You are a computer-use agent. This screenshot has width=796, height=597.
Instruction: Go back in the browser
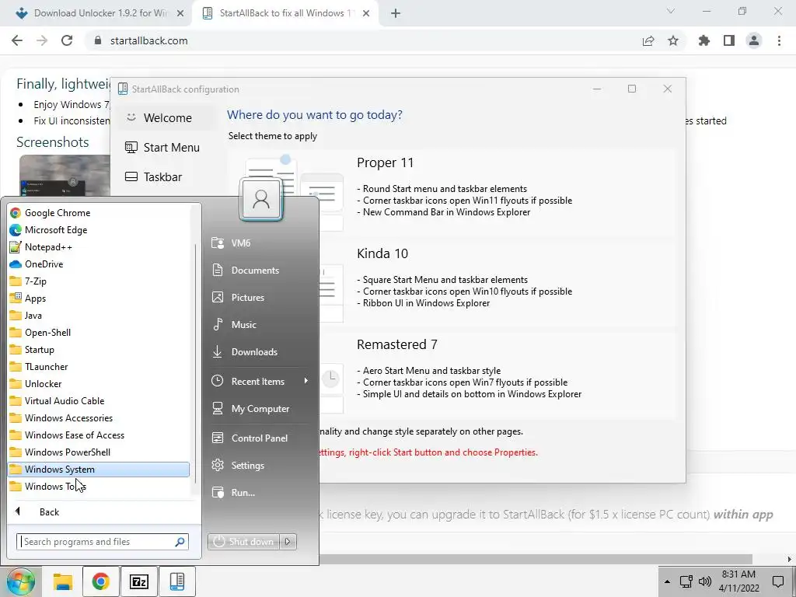pyautogui.click(x=17, y=40)
